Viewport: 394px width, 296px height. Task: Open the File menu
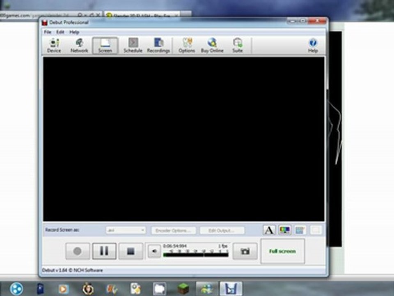(x=48, y=32)
